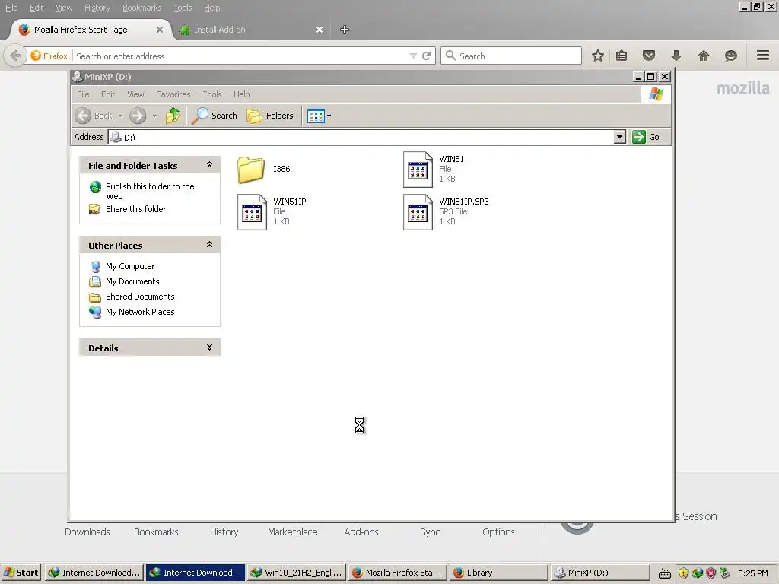Open the explorer View menu

tap(135, 94)
